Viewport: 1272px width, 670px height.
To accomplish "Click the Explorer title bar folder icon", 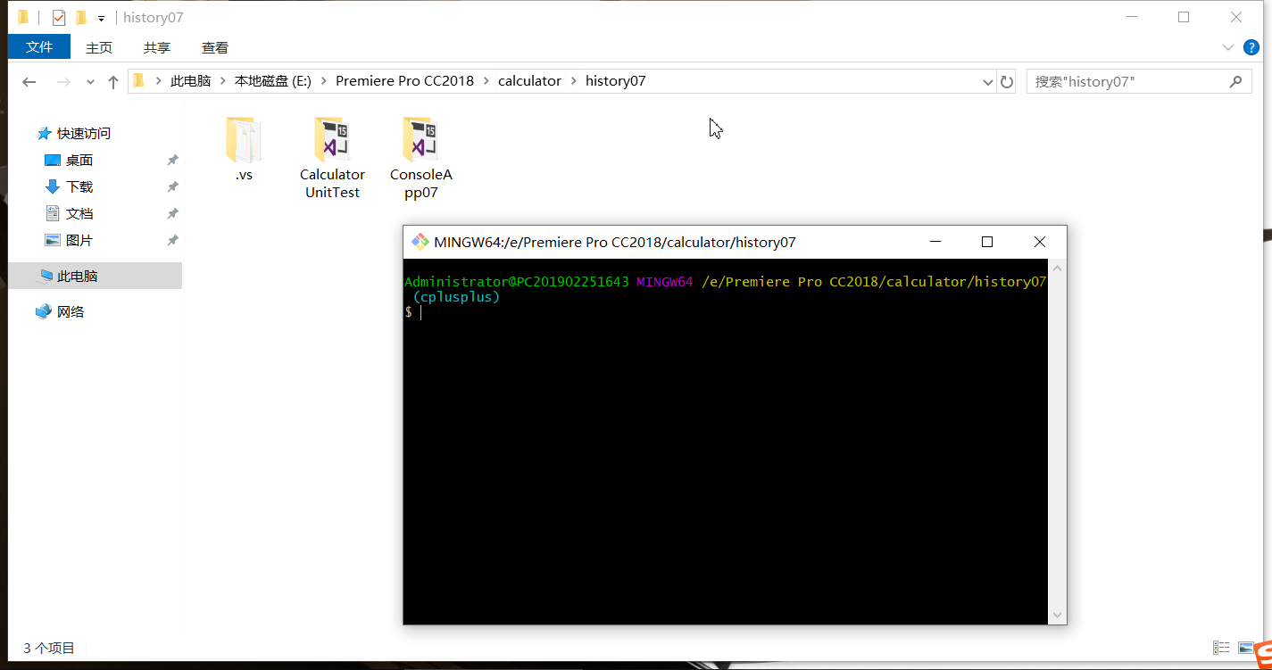I will 23,18.
